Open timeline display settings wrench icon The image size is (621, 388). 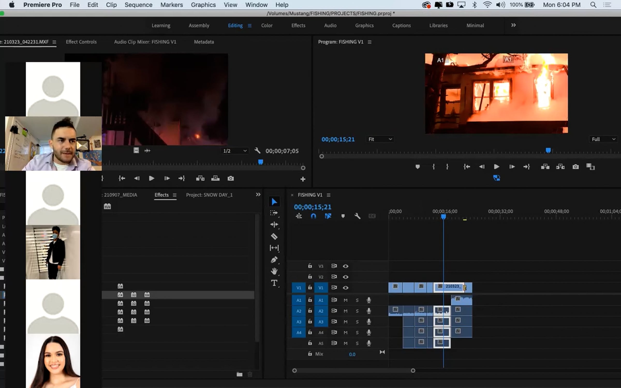tap(357, 216)
